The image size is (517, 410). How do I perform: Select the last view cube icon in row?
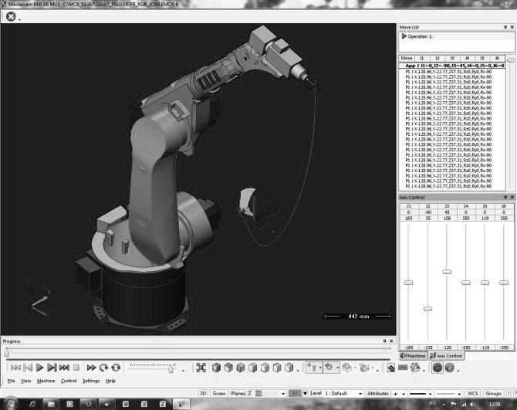click(x=289, y=368)
